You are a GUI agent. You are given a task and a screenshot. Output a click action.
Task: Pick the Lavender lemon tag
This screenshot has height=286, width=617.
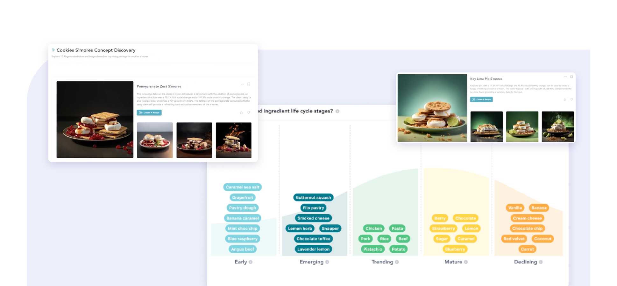pos(313,249)
